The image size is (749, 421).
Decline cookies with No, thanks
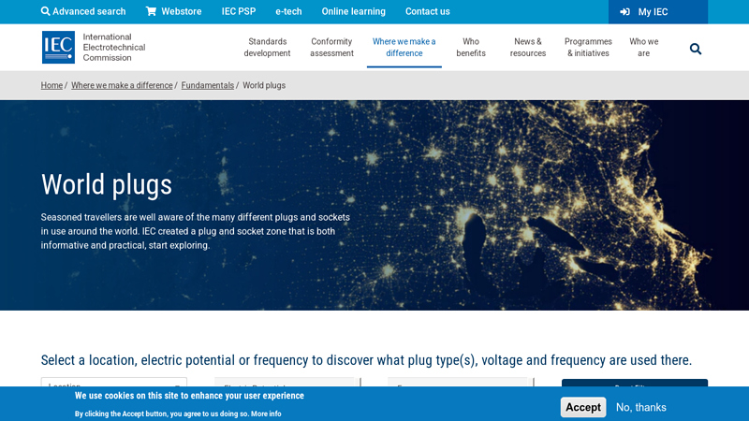click(641, 407)
